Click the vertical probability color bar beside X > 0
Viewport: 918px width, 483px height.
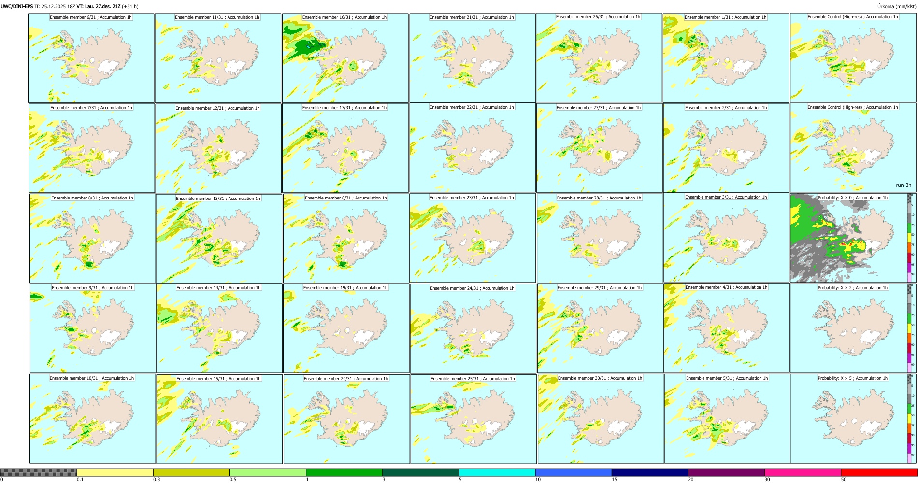tap(909, 238)
